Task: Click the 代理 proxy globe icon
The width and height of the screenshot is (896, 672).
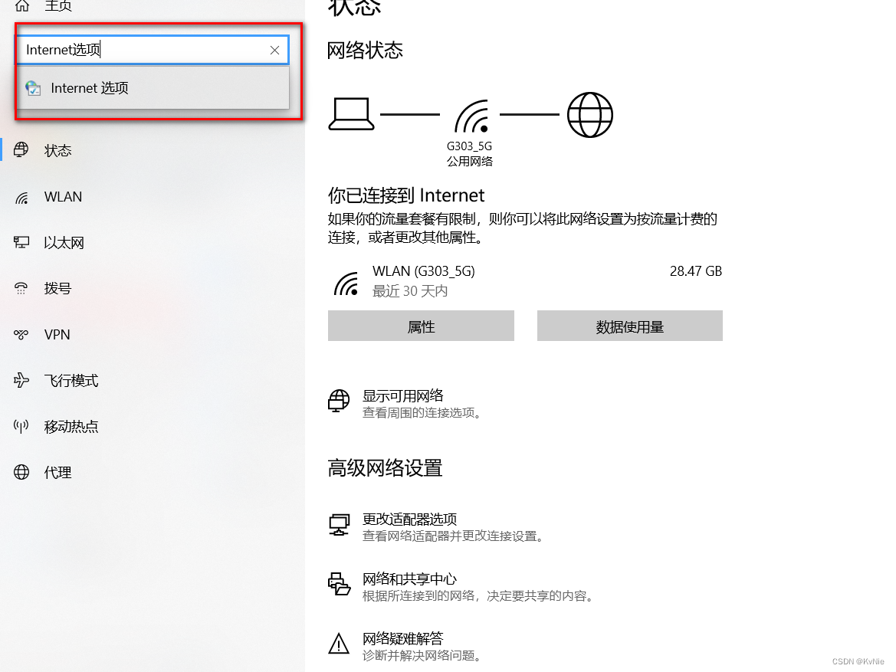Action: point(21,472)
